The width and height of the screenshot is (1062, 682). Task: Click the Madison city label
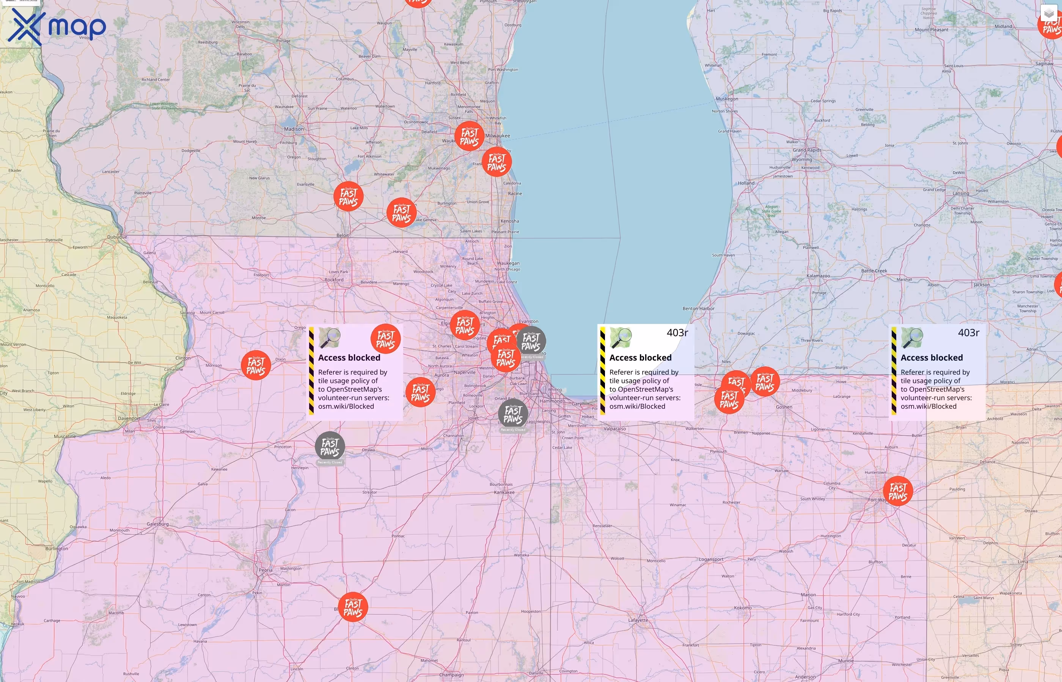tap(294, 129)
